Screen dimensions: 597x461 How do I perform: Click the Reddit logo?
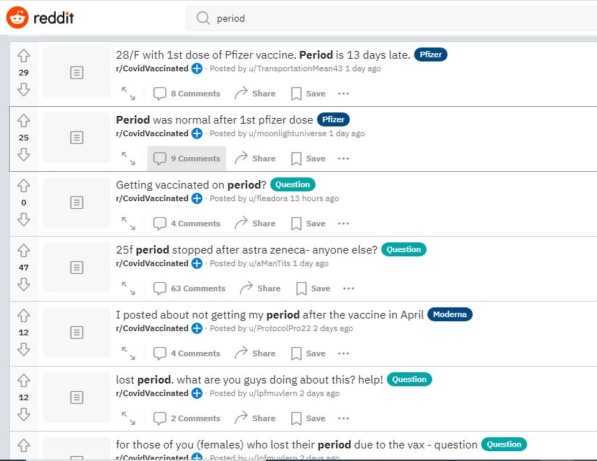click(40, 19)
